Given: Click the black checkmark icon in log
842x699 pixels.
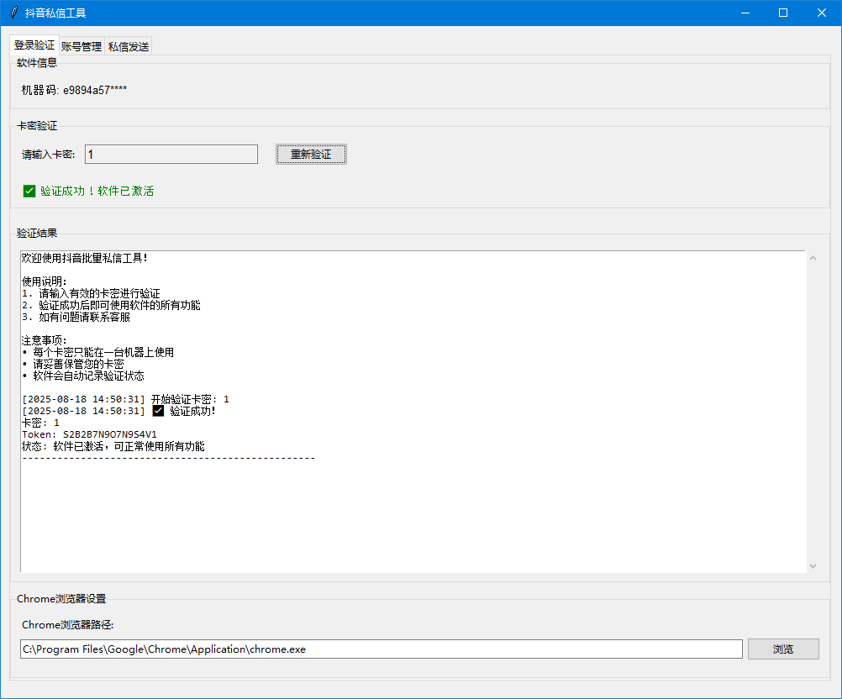Looking at the screenshot, I should [159, 411].
